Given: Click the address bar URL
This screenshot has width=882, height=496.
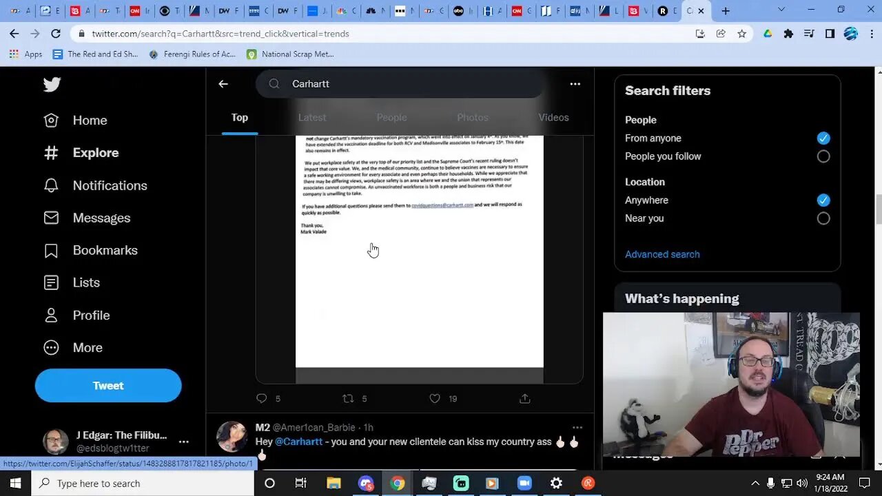Looking at the screenshot, I should click(220, 33).
